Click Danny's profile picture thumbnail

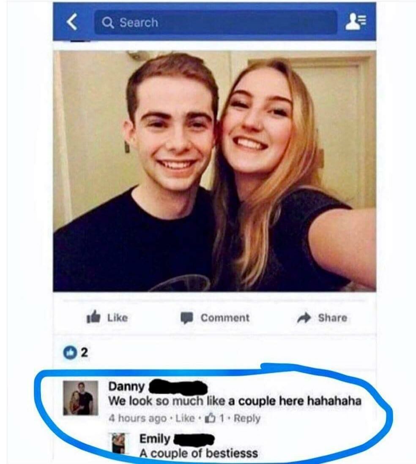(81, 398)
